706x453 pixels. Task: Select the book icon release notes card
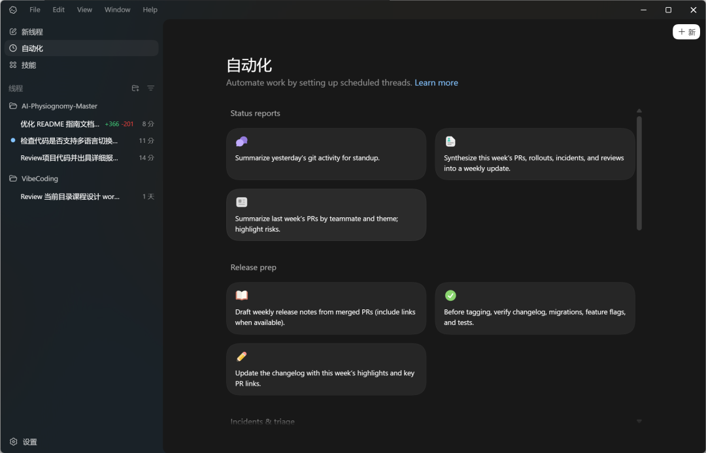[326, 307]
